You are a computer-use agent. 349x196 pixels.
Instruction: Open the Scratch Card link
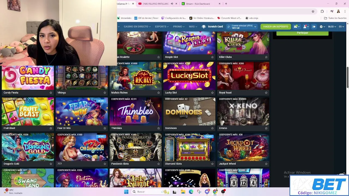point(212,26)
